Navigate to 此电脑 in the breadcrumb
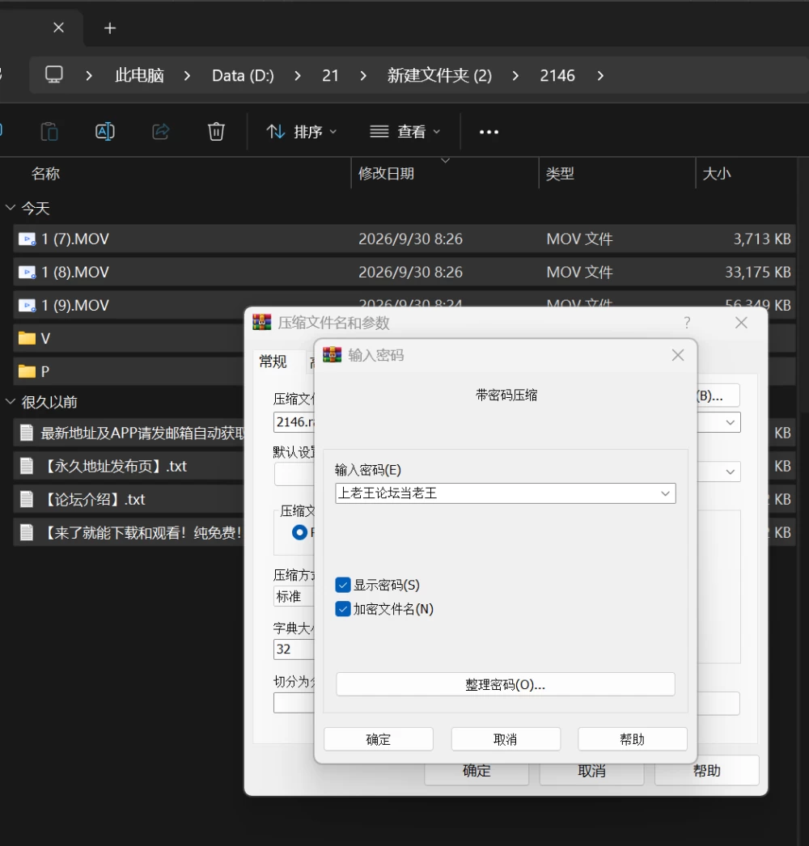 (139, 75)
